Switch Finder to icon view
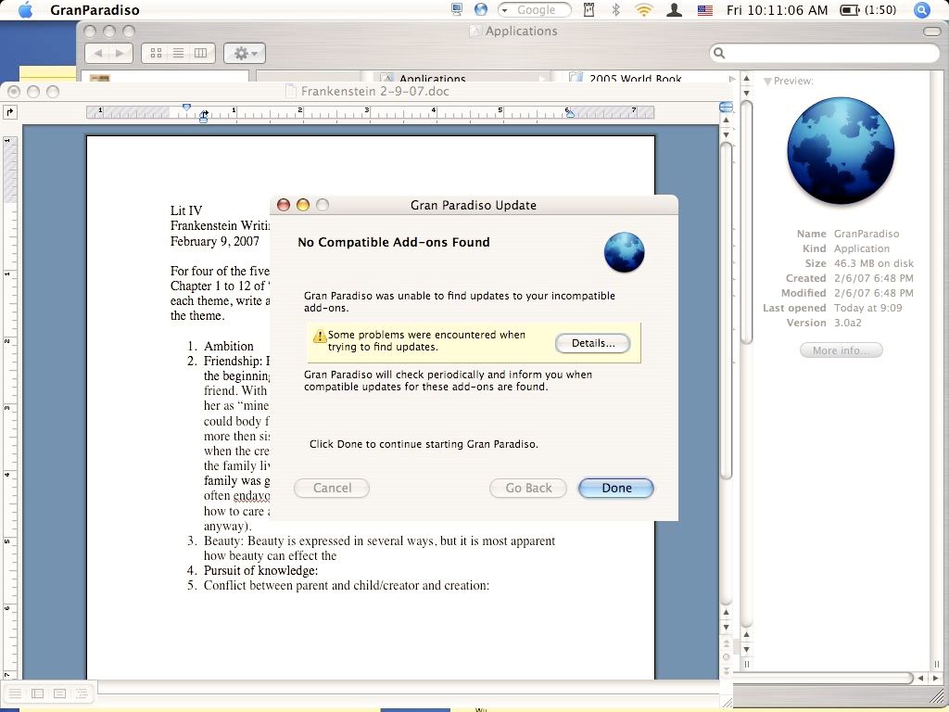The image size is (949, 712). (156, 53)
